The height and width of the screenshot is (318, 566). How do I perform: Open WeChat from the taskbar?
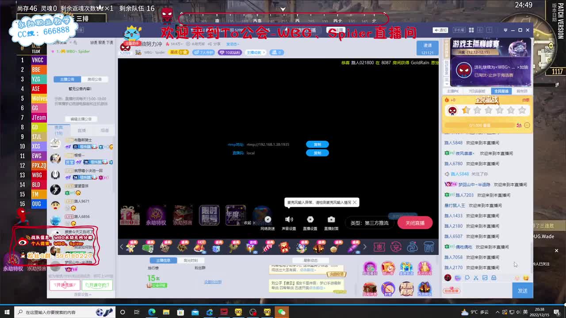coord(281,312)
